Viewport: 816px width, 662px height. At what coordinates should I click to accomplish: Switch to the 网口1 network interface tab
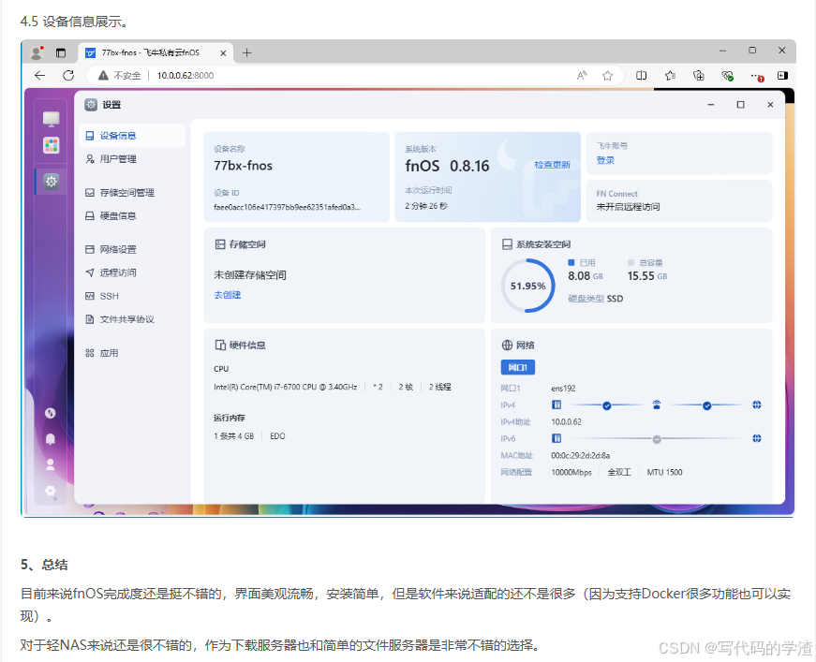(517, 367)
